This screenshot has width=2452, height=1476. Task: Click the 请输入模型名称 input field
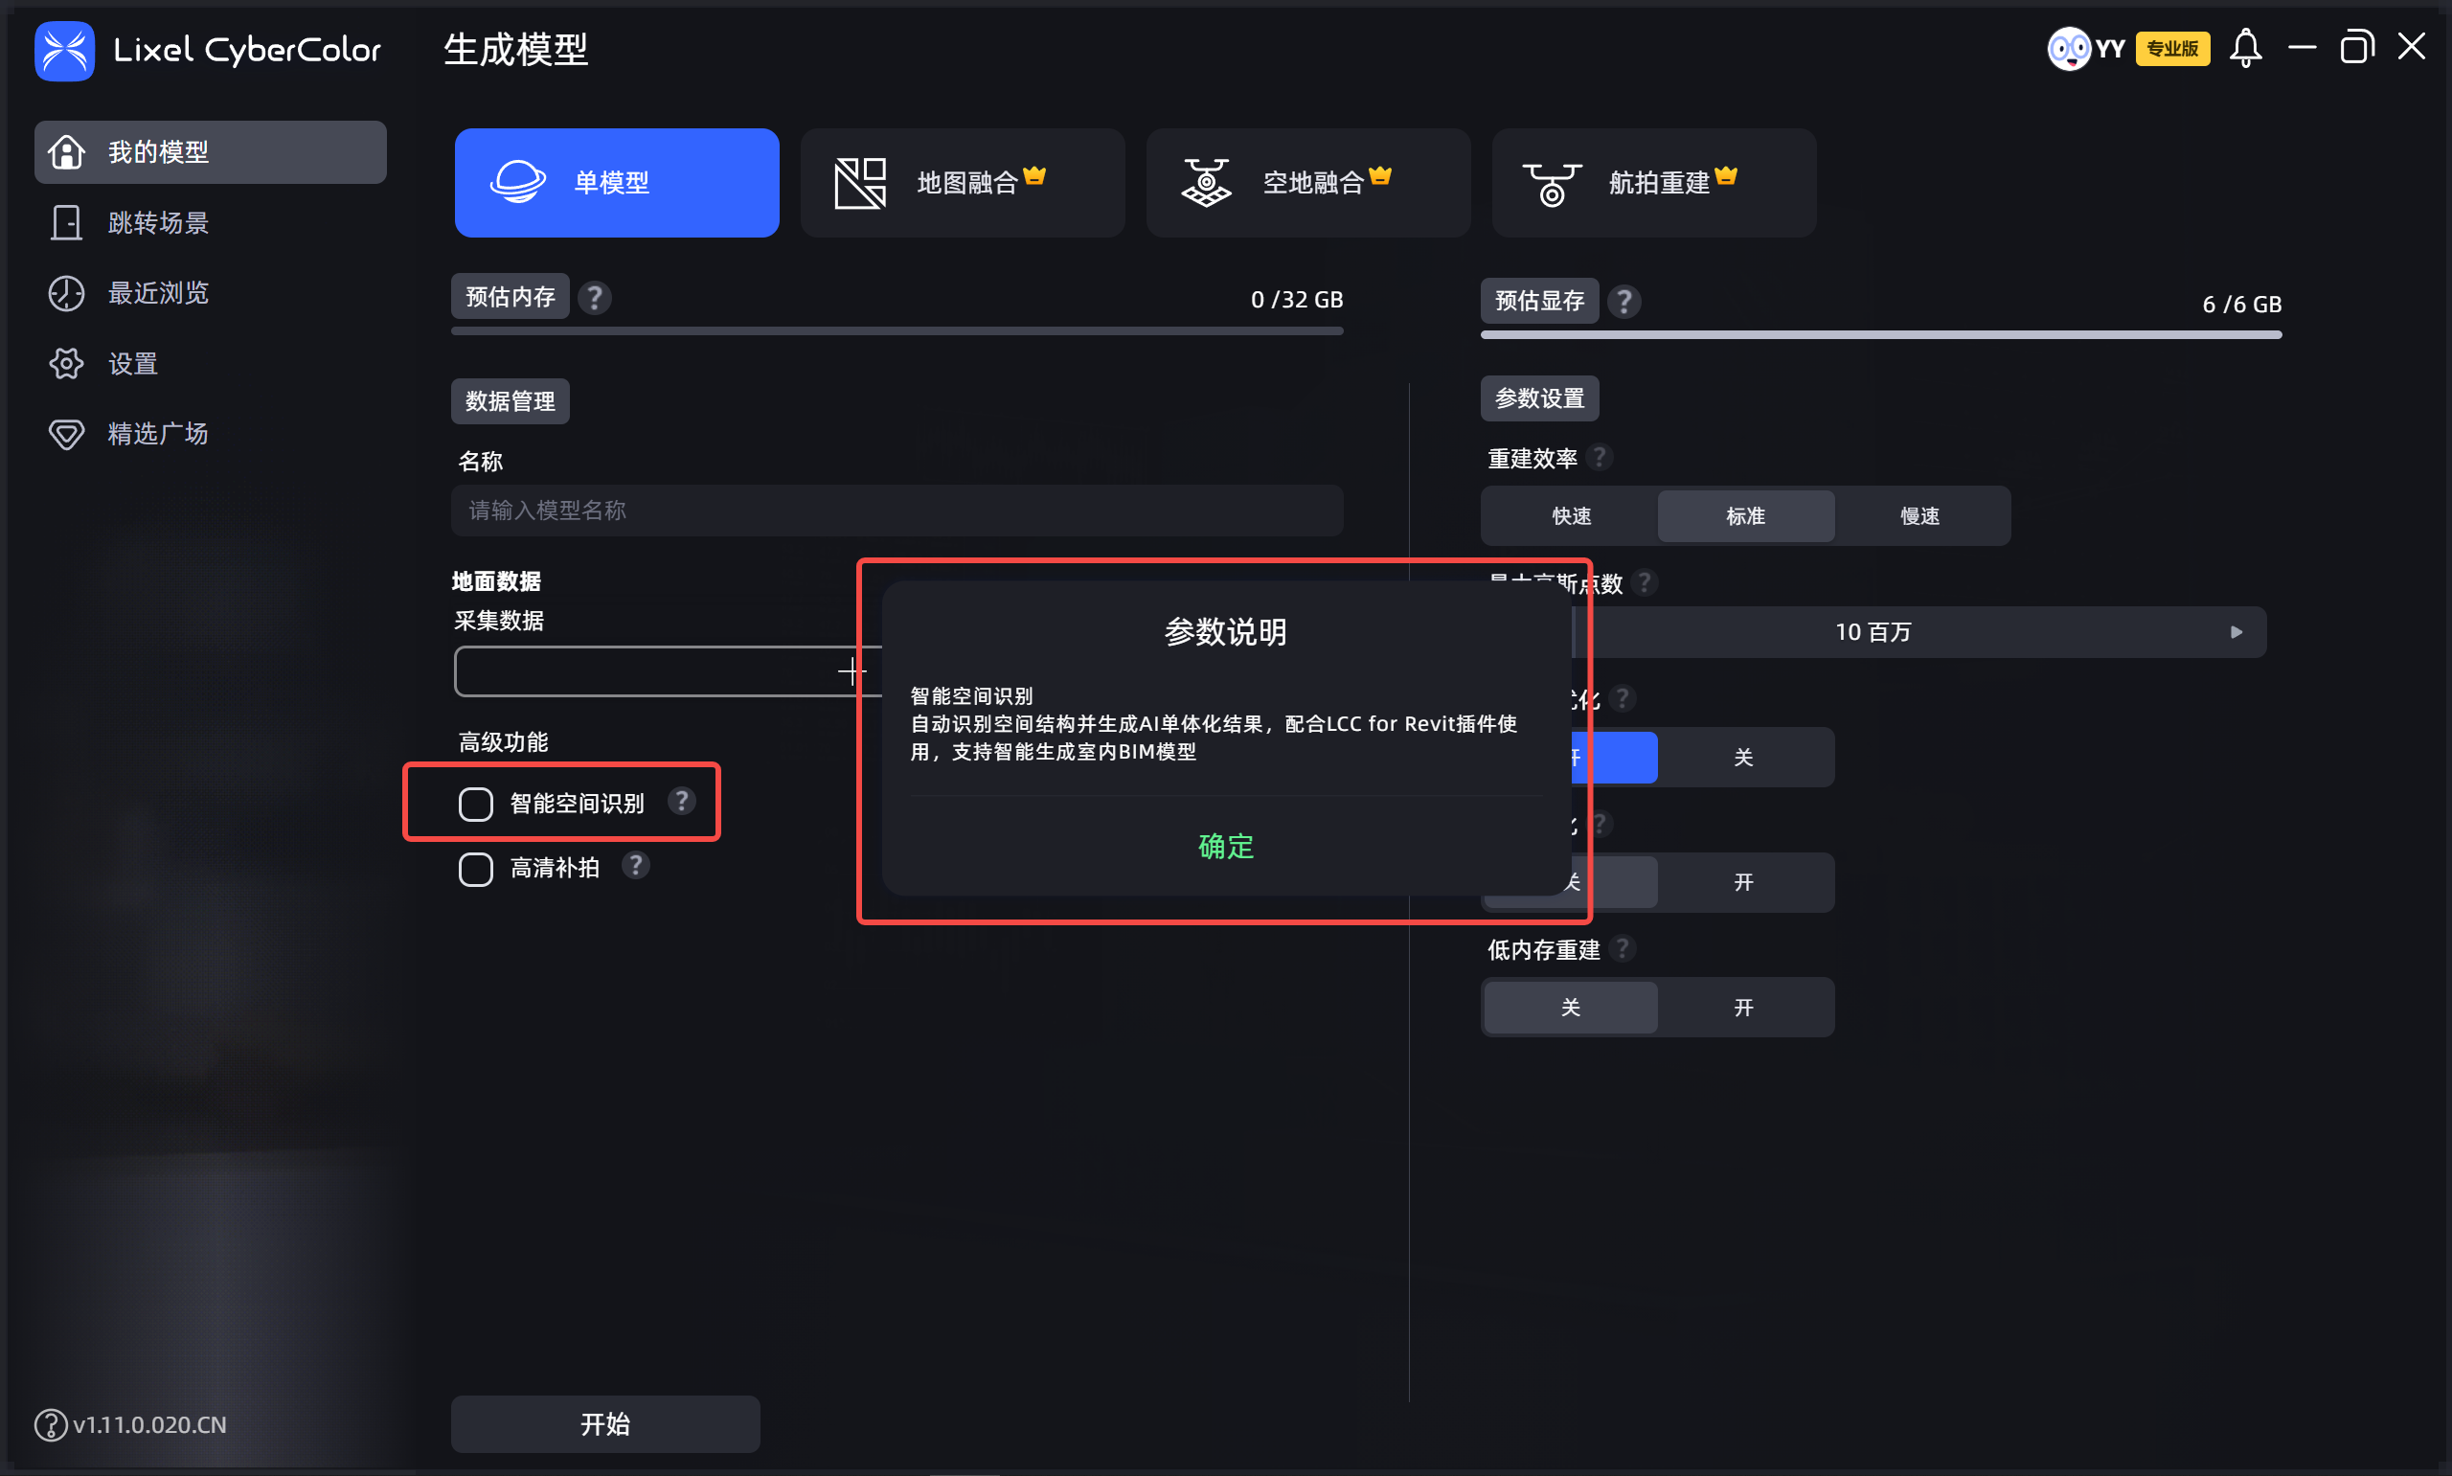[x=897, y=511]
